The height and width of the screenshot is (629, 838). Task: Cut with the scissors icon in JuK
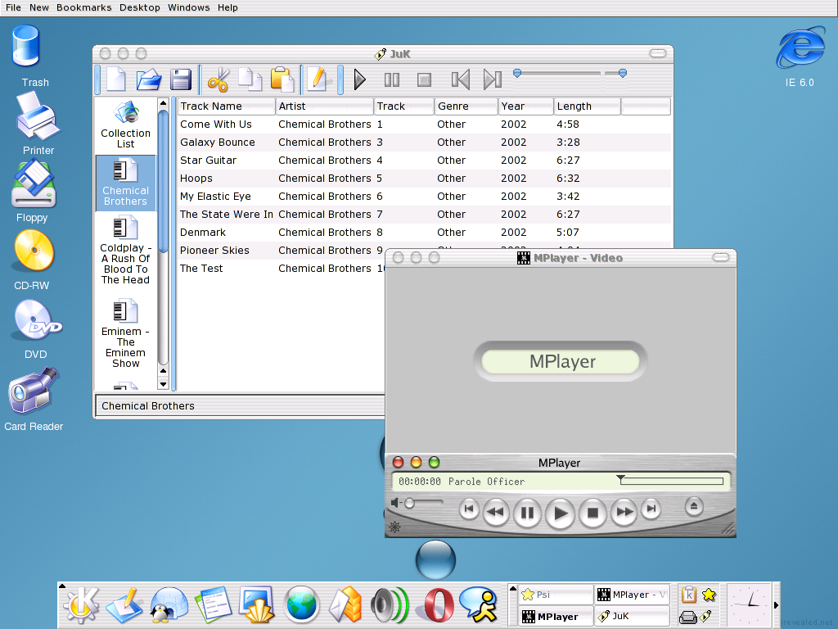pyautogui.click(x=218, y=79)
